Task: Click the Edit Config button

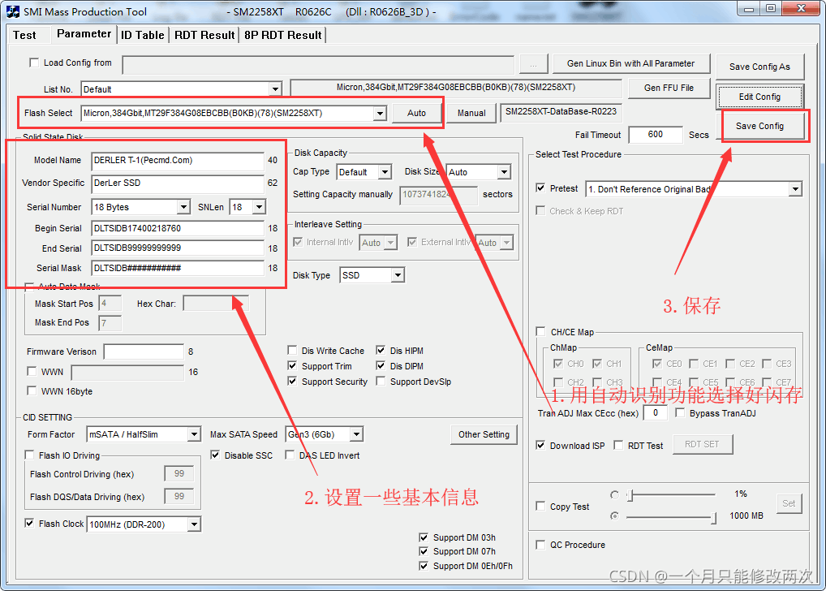Action: coord(759,97)
